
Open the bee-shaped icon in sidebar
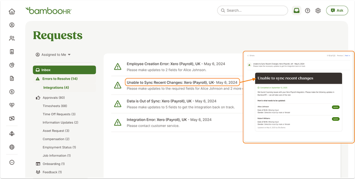click(12, 134)
